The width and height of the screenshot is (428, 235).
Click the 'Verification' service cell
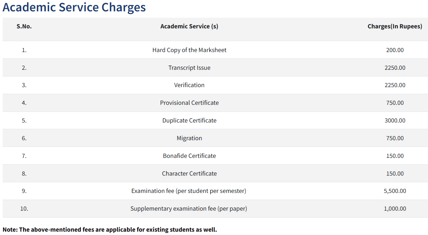[x=189, y=85]
